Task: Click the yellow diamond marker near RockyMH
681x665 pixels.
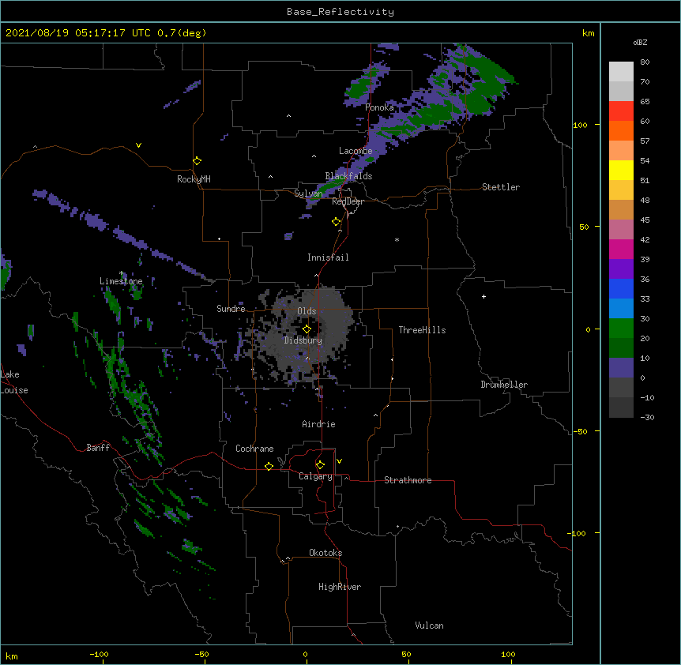Action: click(198, 161)
